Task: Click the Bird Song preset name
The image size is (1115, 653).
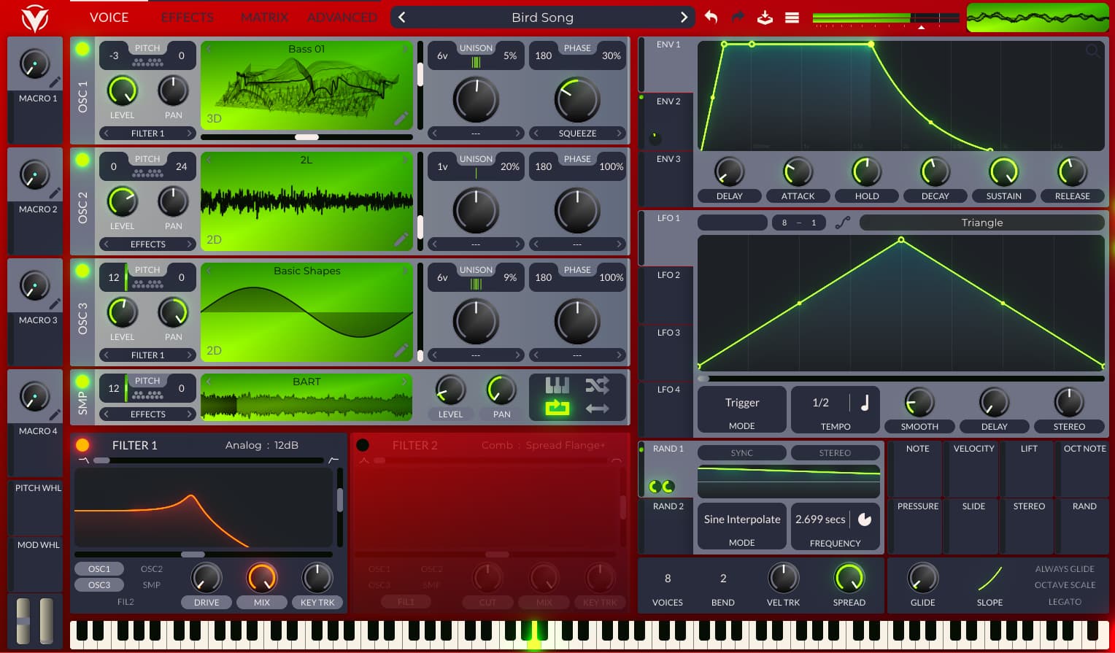Action: pyautogui.click(x=542, y=18)
